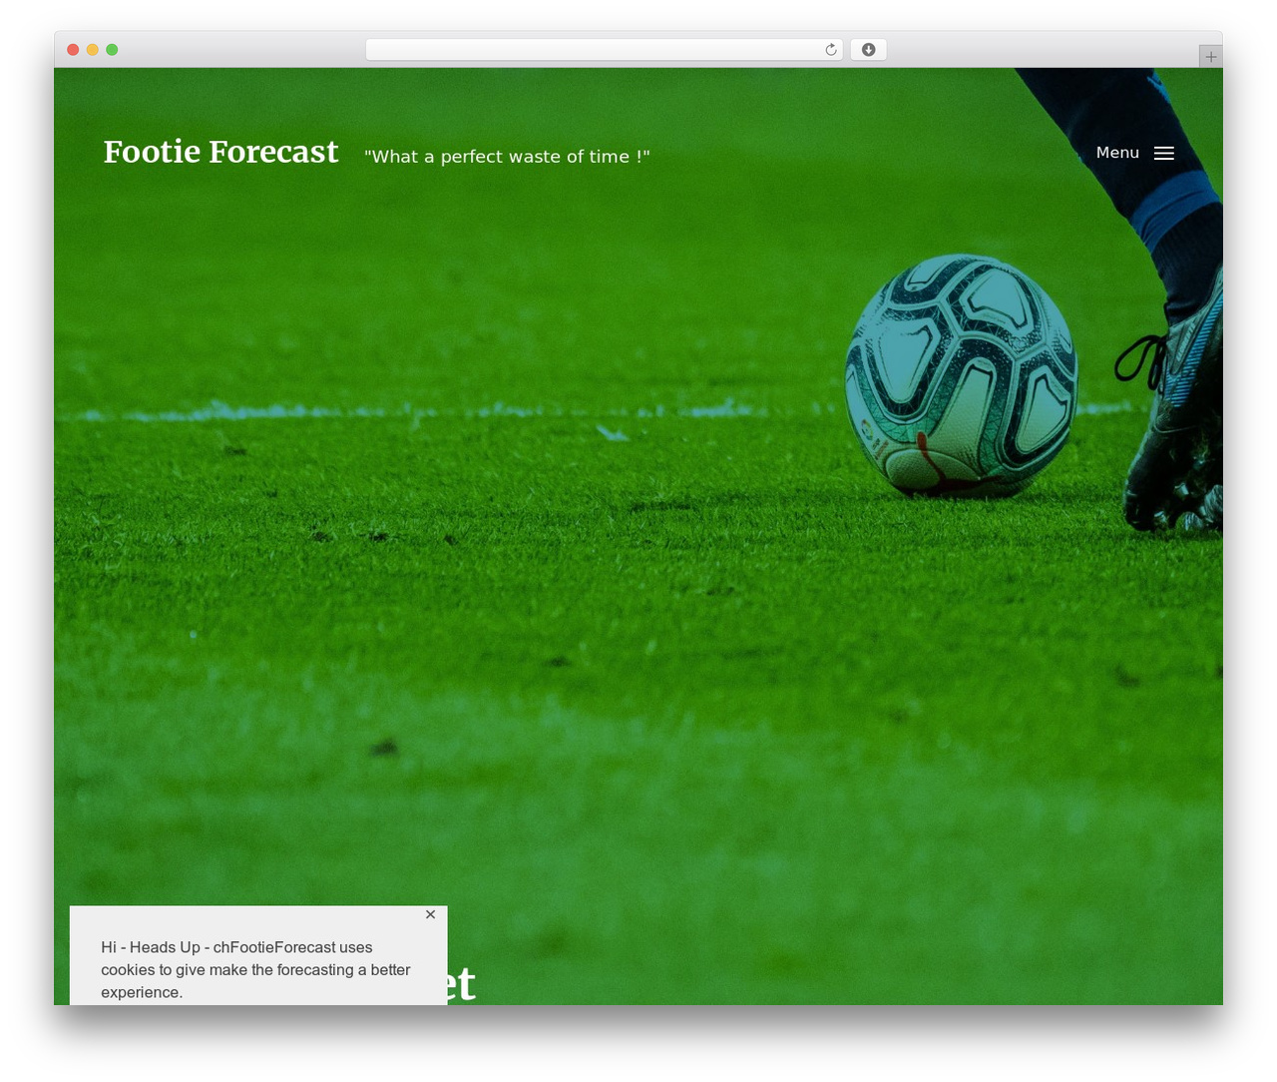Add a new browser tab with plus
Image resolution: width=1277 pixels, height=1082 pixels.
(1210, 57)
